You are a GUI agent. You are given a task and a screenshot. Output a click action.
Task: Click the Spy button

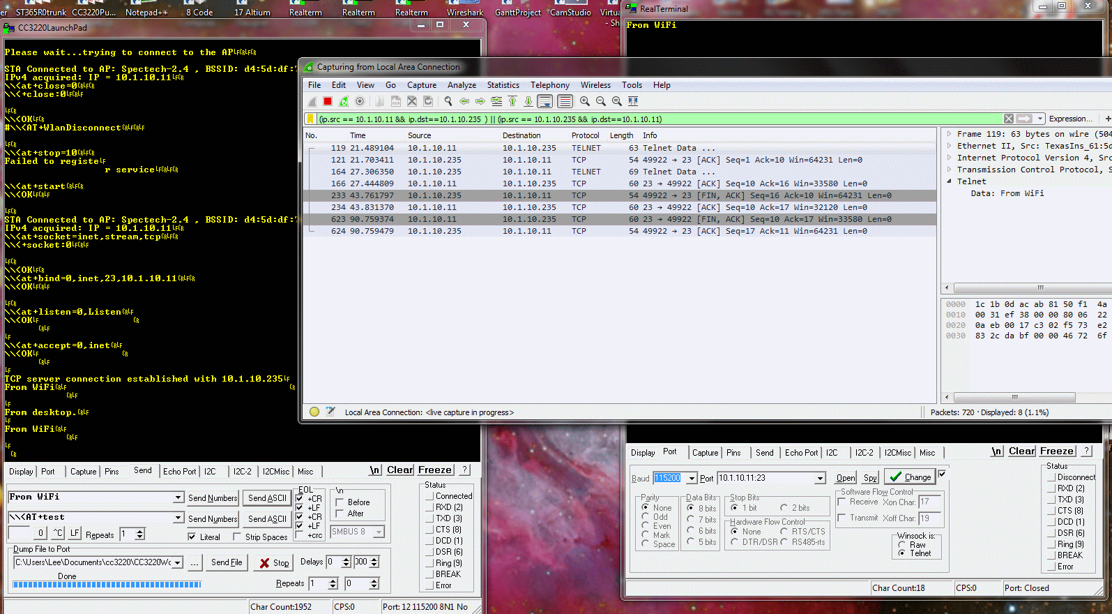870,478
